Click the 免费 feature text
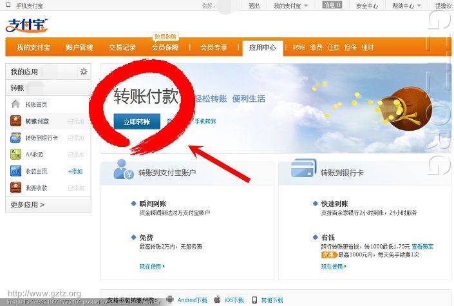 point(146,238)
